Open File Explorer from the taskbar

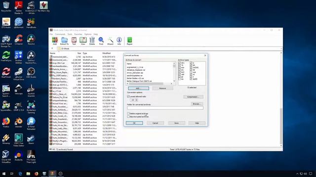point(28,174)
